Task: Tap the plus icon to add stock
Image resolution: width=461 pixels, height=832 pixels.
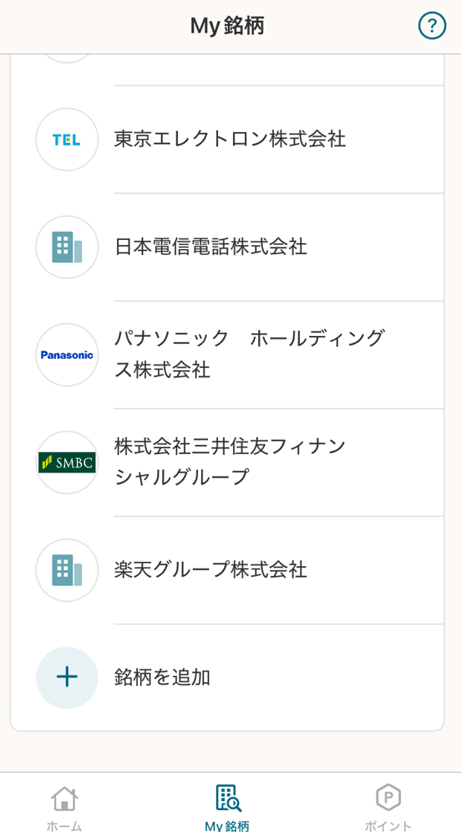Action: (67, 677)
